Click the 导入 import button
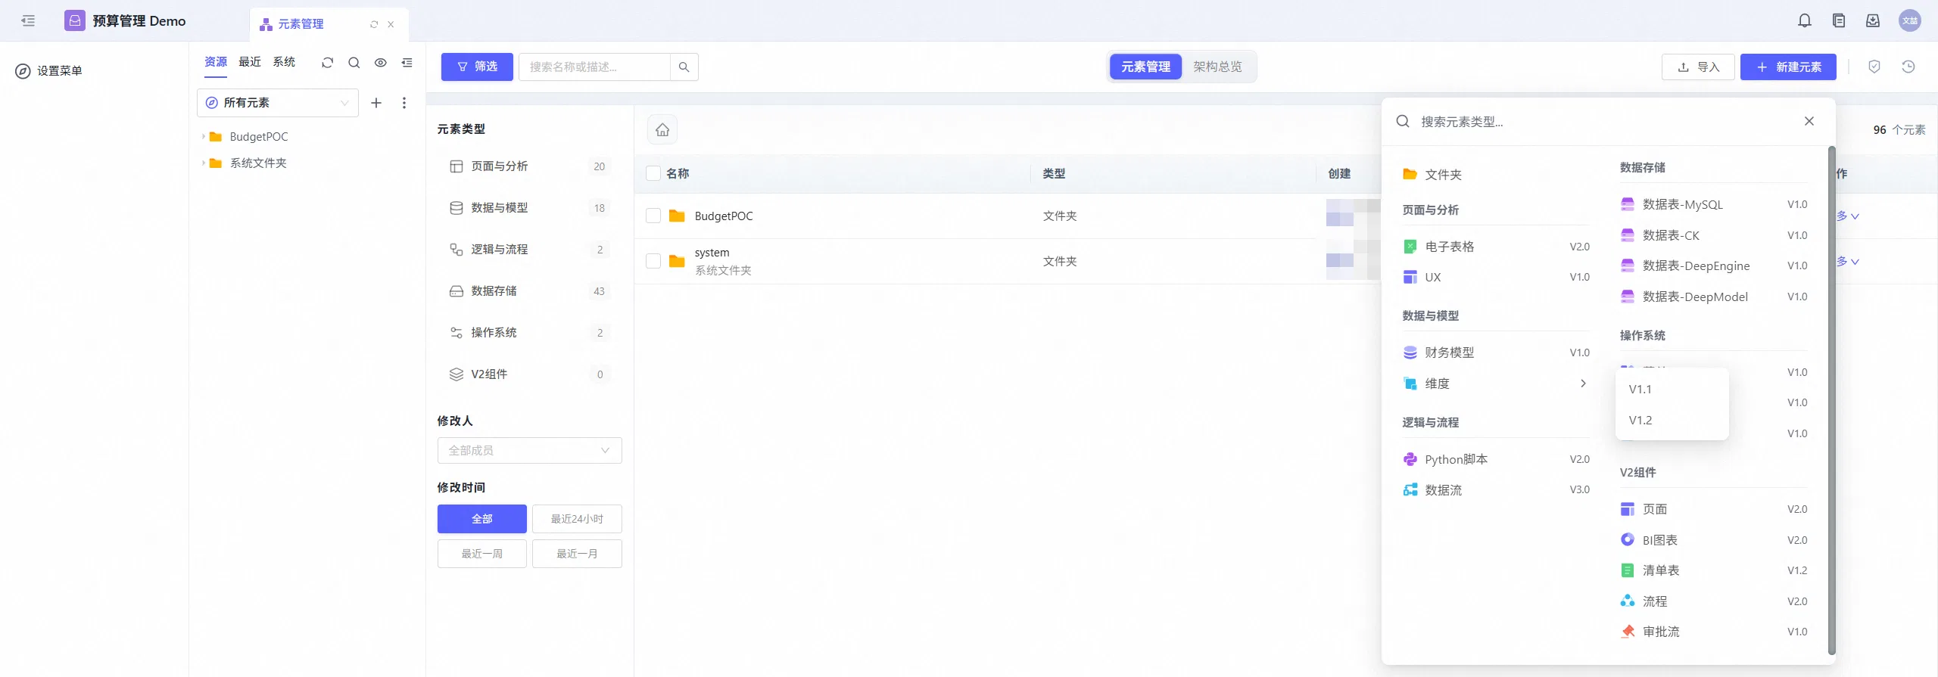The image size is (1938, 677). pos(1698,67)
